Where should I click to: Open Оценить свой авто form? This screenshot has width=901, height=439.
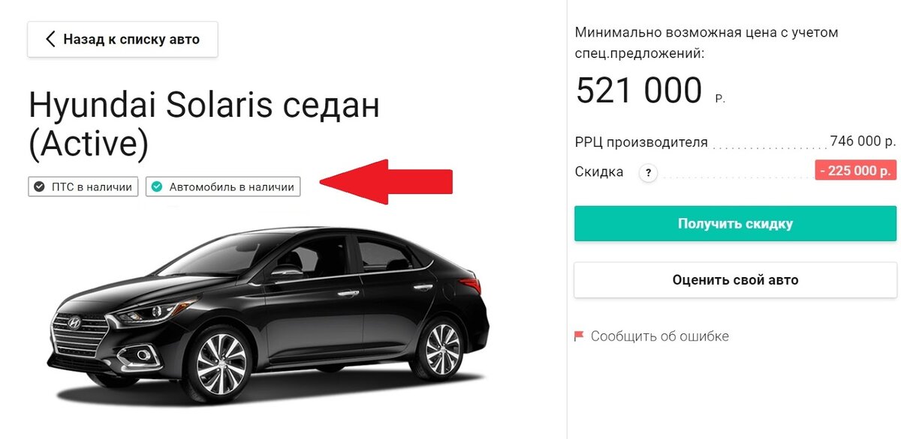(735, 280)
